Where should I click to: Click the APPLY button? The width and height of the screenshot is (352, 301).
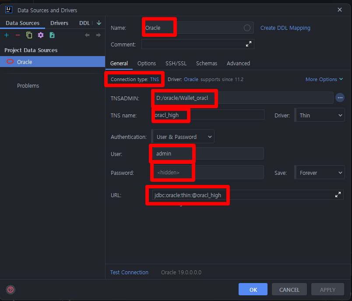(327, 289)
